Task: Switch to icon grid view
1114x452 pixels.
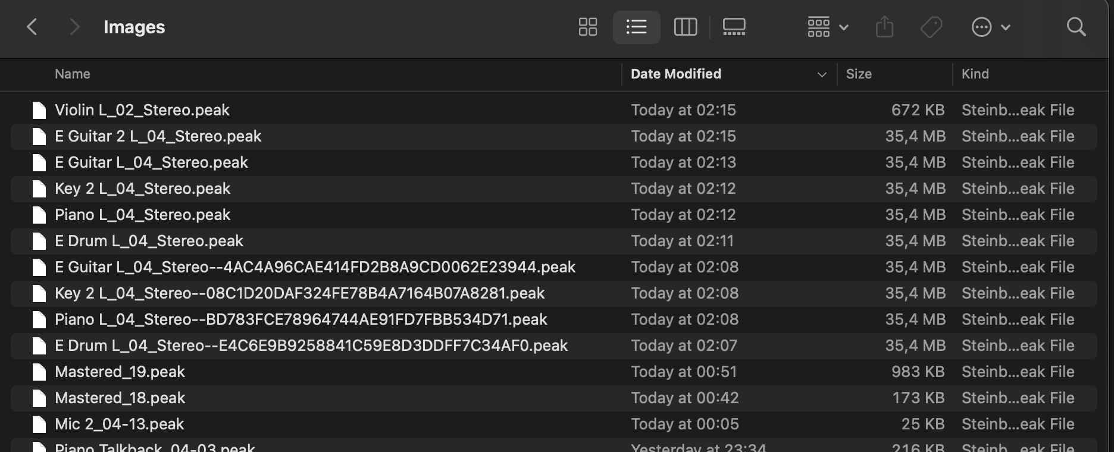Action: point(587,27)
